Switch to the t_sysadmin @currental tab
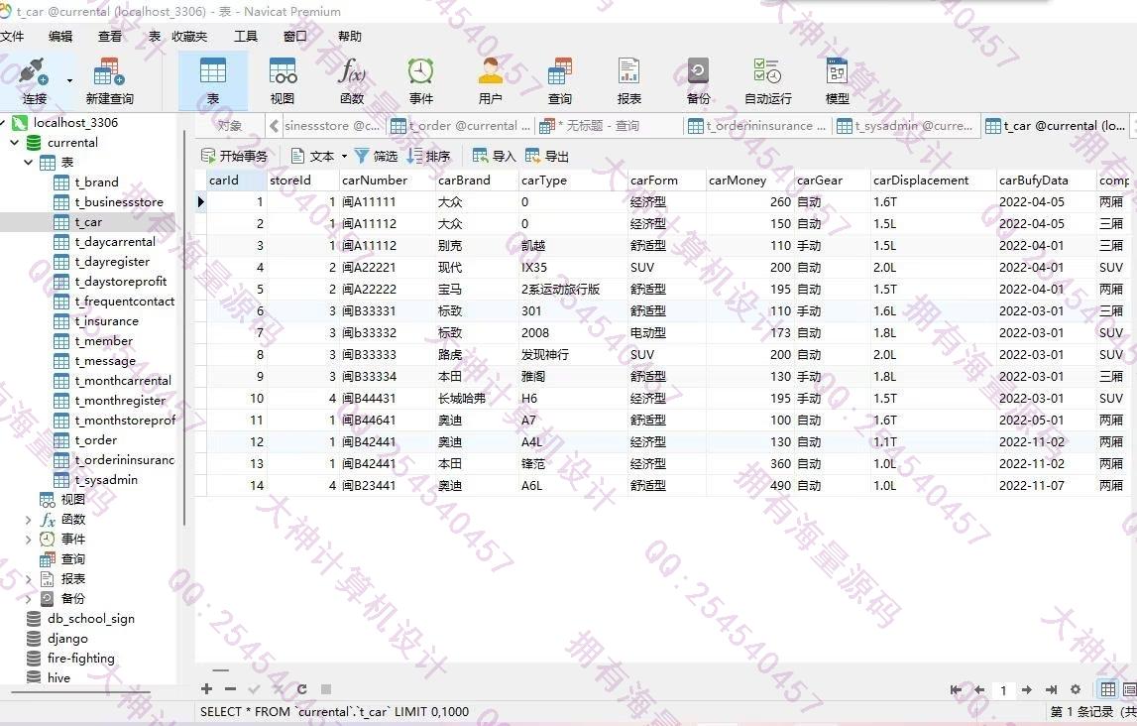Screen dimensions: 1137x726 pos(905,126)
